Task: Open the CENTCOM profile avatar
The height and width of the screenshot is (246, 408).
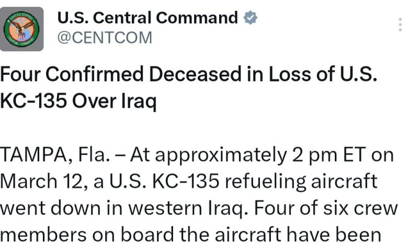Action: click(21, 29)
